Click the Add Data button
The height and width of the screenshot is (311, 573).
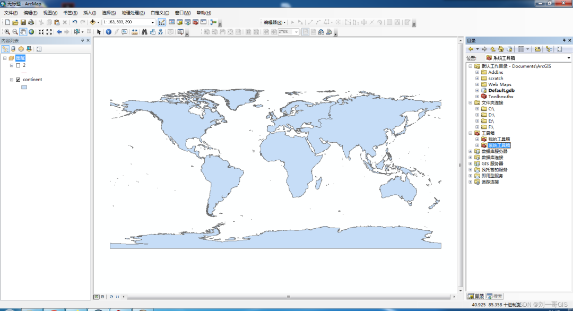(x=93, y=22)
